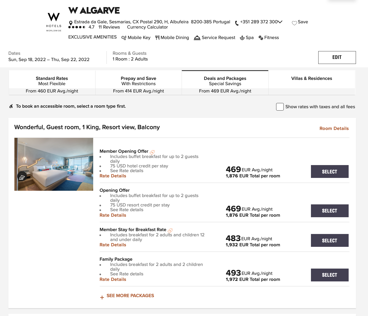This screenshot has width=368, height=316.
Task: Click the Mobile Dining fork icon
Action: [x=157, y=38]
